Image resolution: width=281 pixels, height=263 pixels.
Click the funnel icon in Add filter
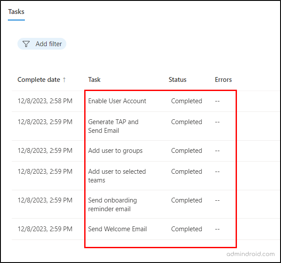pos(26,44)
